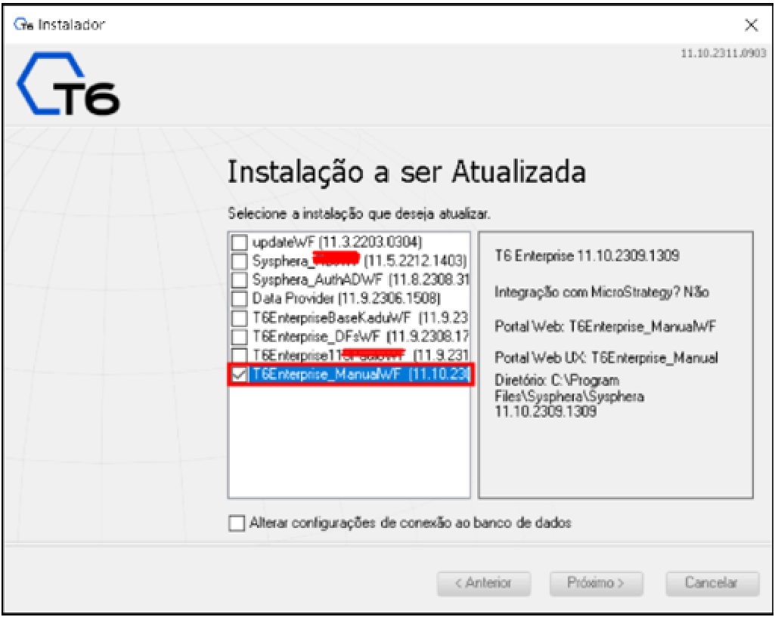Select the T6EnterpriseBaseKaduWF row text

(x=360, y=317)
